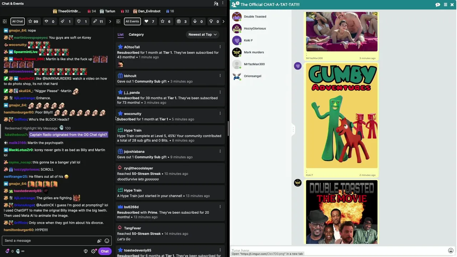
Task: Expand more event filters with right arrow
Action: coord(224,21)
